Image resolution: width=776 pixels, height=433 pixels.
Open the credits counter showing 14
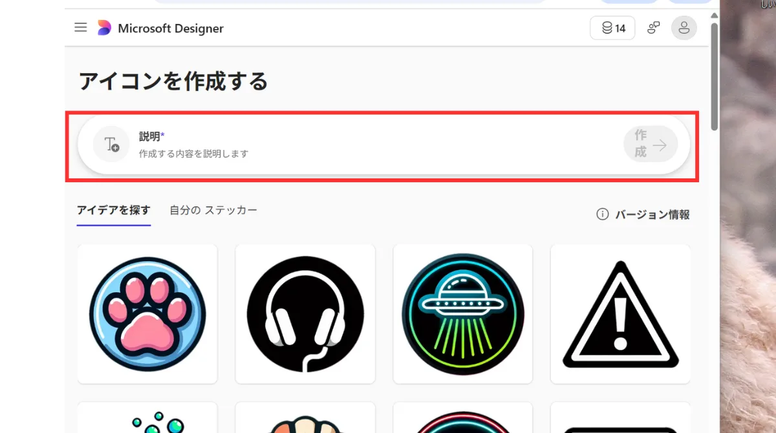[x=612, y=28]
